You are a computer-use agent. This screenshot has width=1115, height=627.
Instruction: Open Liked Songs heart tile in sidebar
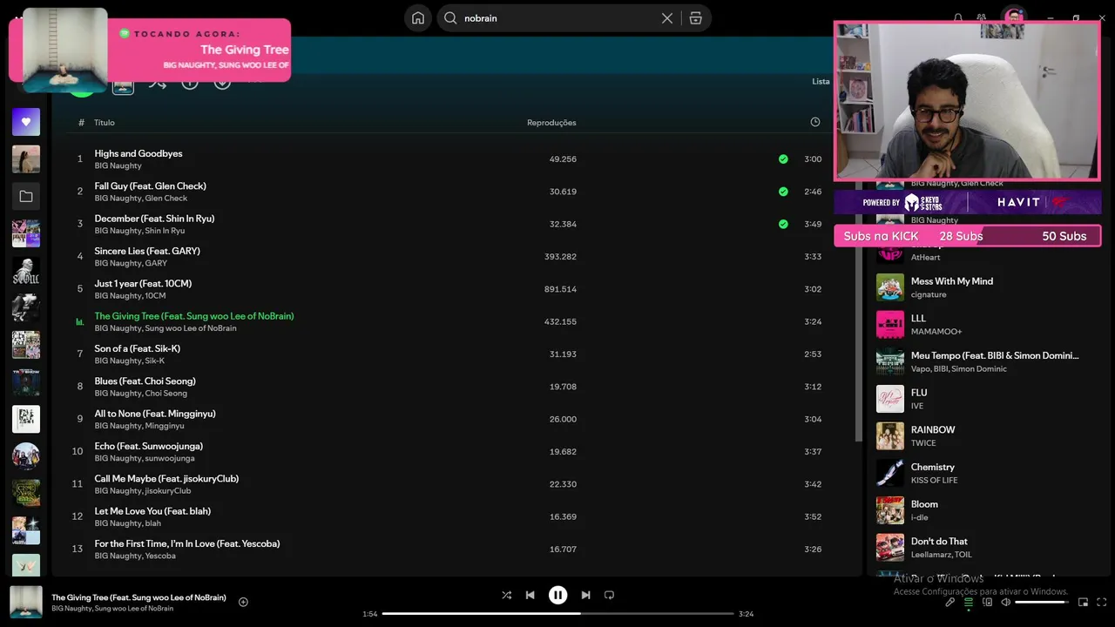click(26, 122)
